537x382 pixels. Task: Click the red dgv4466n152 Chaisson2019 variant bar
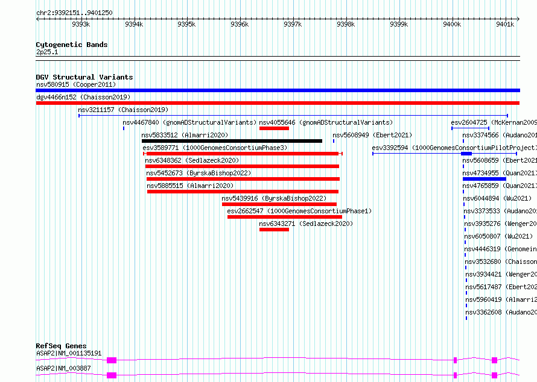click(x=278, y=103)
